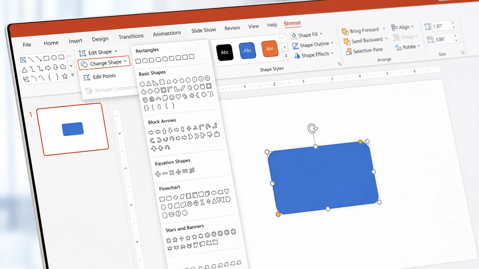Choose the minus sign under Equation Shapes
Image resolution: width=479 pixels, height=269 pixels.
[165, 173]
